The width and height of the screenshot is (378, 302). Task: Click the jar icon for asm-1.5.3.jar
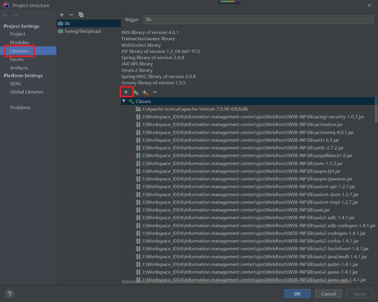pos(138,164)
